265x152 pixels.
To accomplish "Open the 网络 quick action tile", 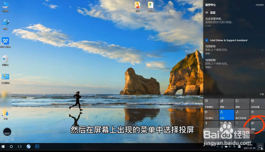I will click(x=227, y=104).
